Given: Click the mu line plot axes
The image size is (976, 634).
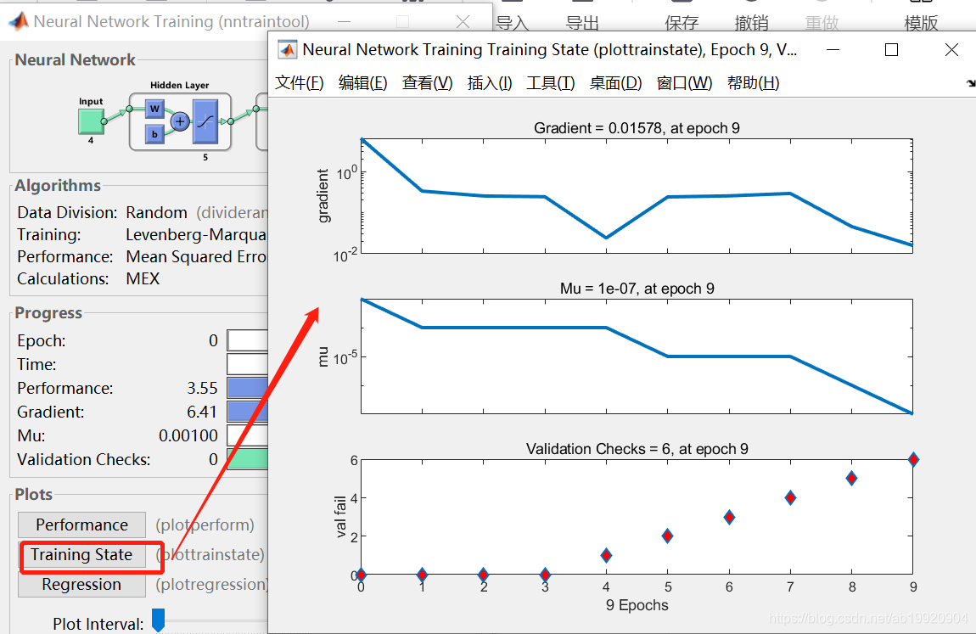Looking at the screenshot, I should (x=637, y=356).
